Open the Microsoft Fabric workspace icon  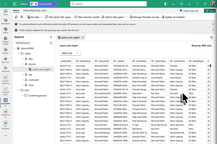[x=6, y=91]
